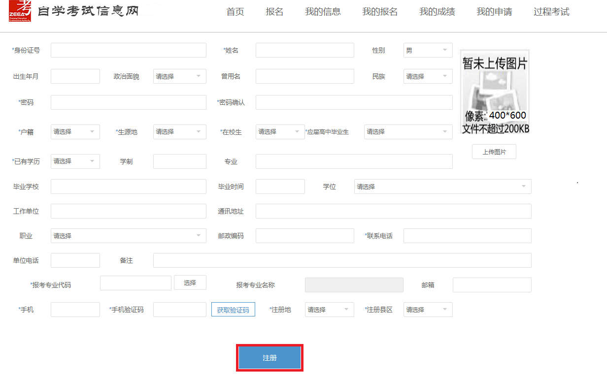Click 选择 button for major code
The width and height of the screenshot is (607, 376).
(x=190, y=282)
